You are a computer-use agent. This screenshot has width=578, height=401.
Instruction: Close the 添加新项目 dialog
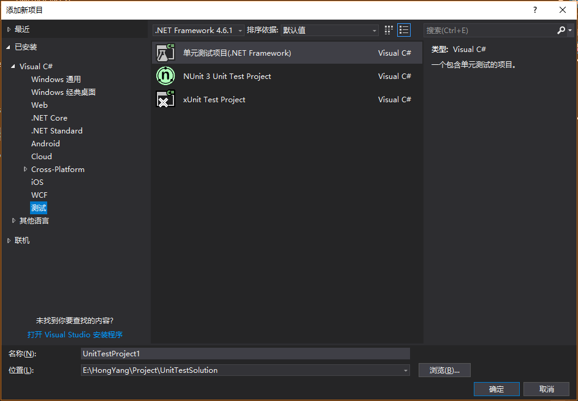click(x=563, y=10)
